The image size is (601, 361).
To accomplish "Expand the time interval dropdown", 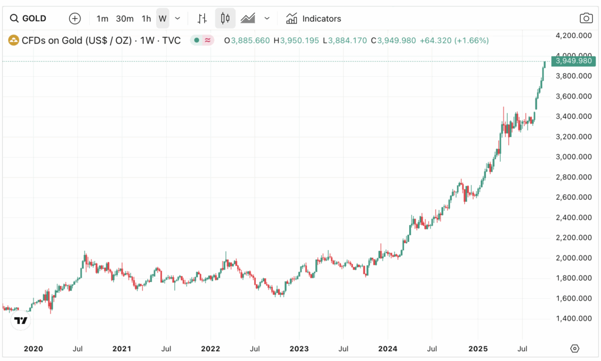I will (x=178, y=18).
